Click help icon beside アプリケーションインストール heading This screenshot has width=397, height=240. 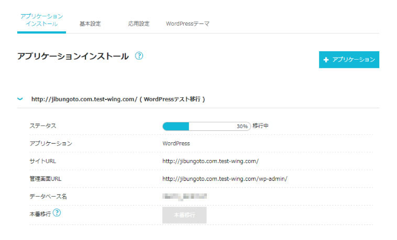[139, 56]
